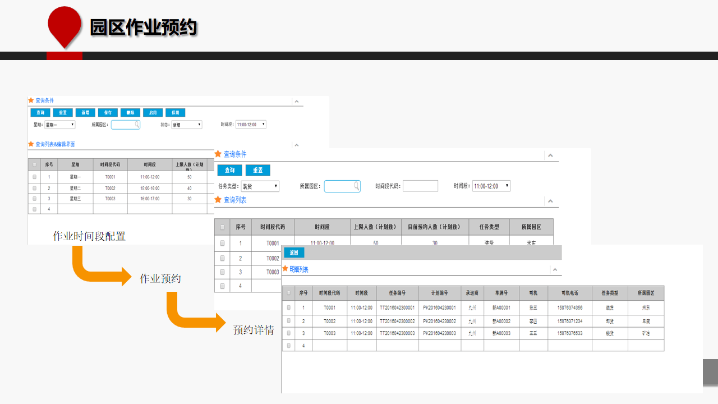Click the 启用 button
Image resolution: width=718 pixels, height=404 pixels.
tap(153, 113)
